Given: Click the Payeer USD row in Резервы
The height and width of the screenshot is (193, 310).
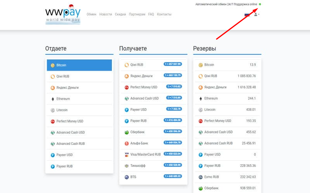Looking at the screenshot, I should coord(227,155).
